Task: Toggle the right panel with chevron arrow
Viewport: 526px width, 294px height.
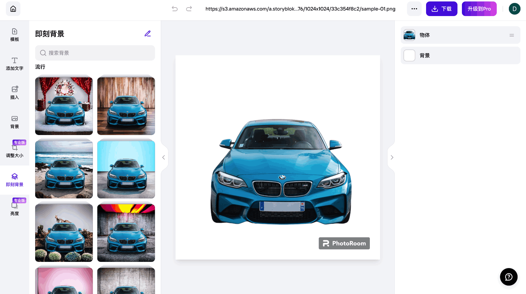Action: (x=392, y=157)
